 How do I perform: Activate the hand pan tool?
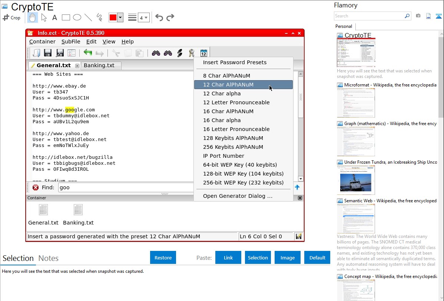click(33, 17)
